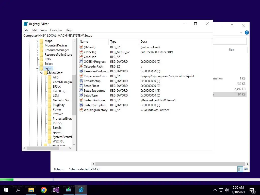This screenshot has height=195, width=260.
Task: Select the SamSs subkey
Action: pos(57,128)
